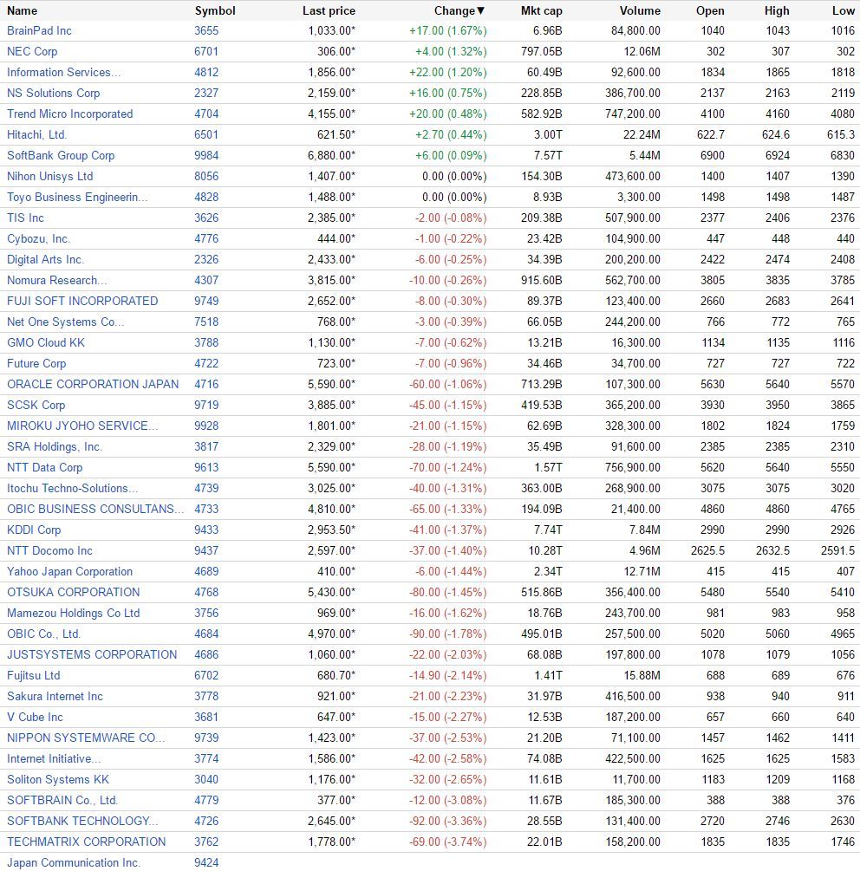This screenshot has height=871, width=860.
Task: Open Mamezou Holdings Co Ltd link
Action: click(x=74, y=614)
